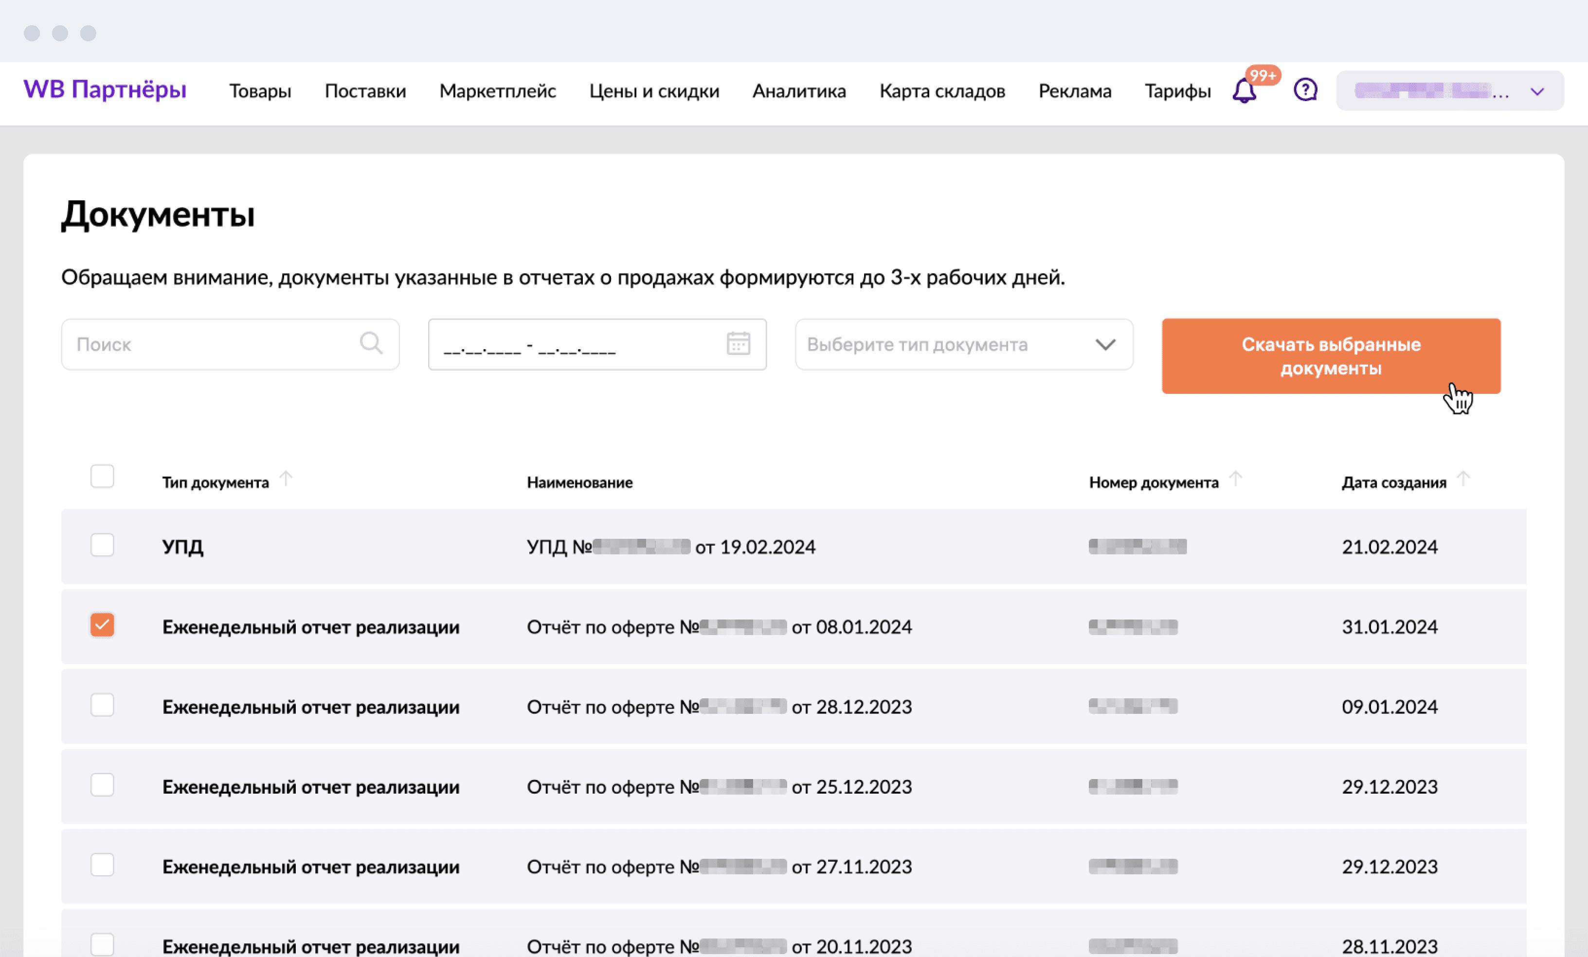This screenshot has width=1588, height=957.
Task: Click the date range input field
Action: pyautogui.click(x=597, y=345)
